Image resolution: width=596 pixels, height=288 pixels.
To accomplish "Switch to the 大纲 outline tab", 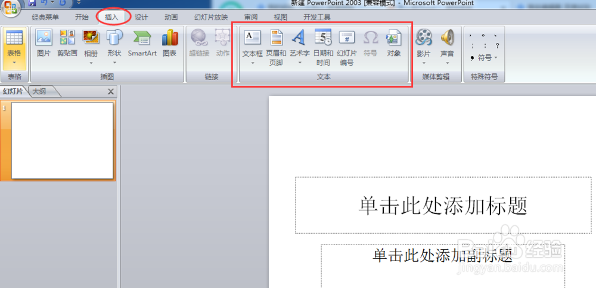I will coord(41,91).
